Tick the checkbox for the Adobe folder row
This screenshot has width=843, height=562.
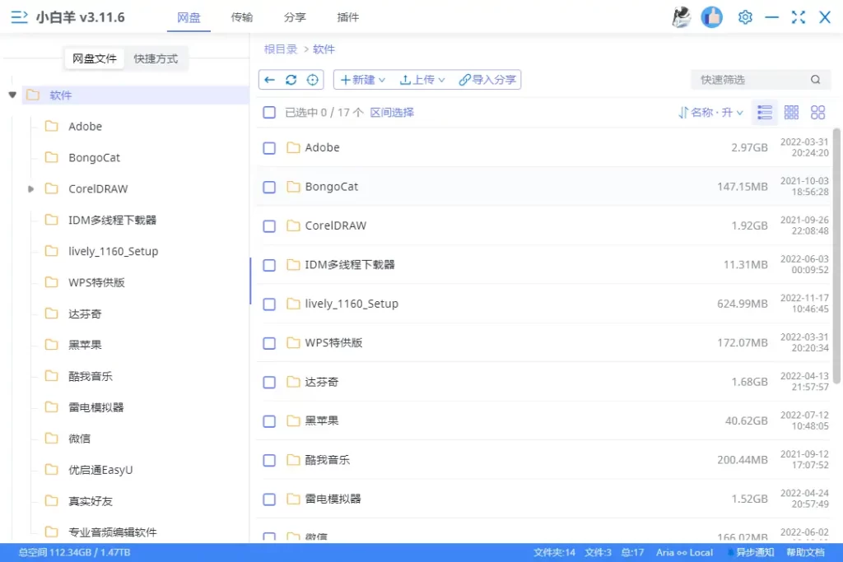point(269,147)
